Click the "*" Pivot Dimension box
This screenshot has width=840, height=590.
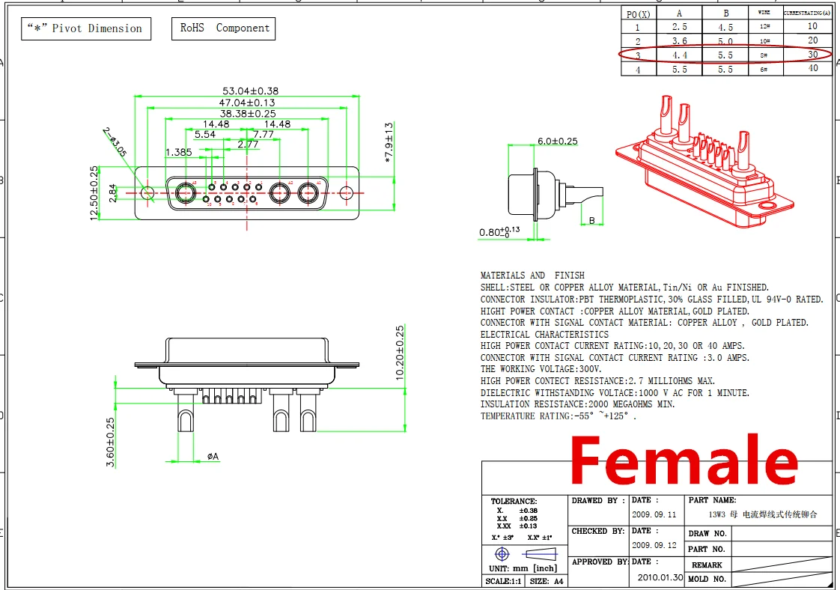coord(85,28)
